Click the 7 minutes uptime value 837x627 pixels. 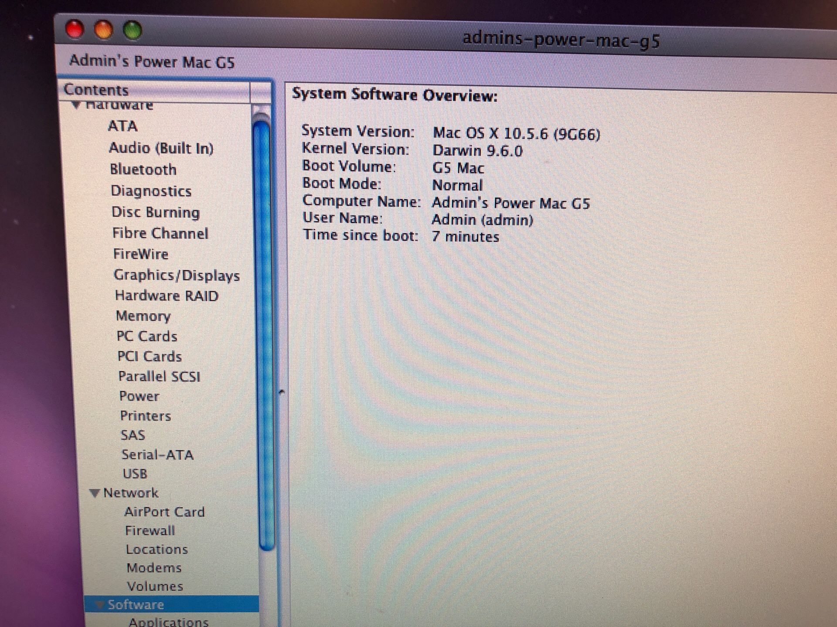click(x=466, y=237)
